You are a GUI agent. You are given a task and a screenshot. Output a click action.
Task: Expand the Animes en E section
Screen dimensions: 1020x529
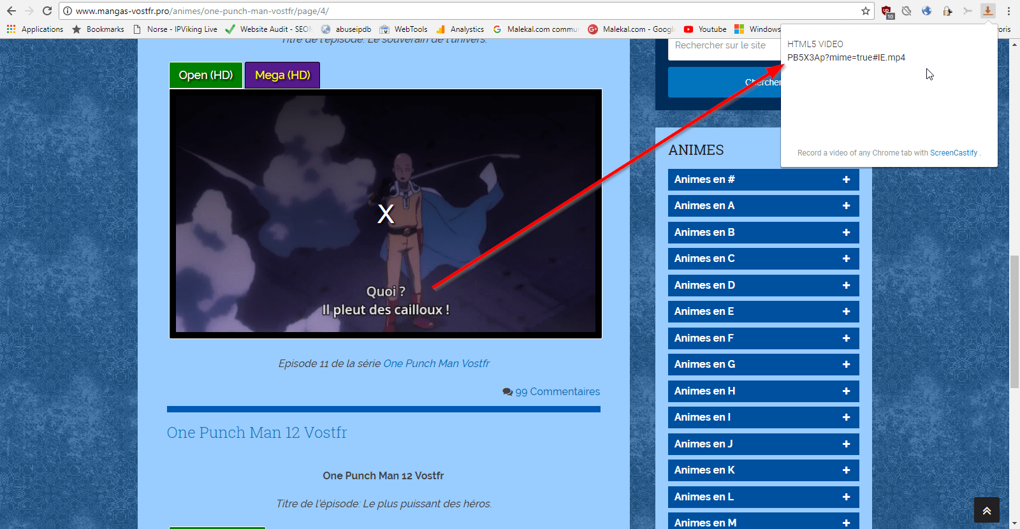pos(764,312)
